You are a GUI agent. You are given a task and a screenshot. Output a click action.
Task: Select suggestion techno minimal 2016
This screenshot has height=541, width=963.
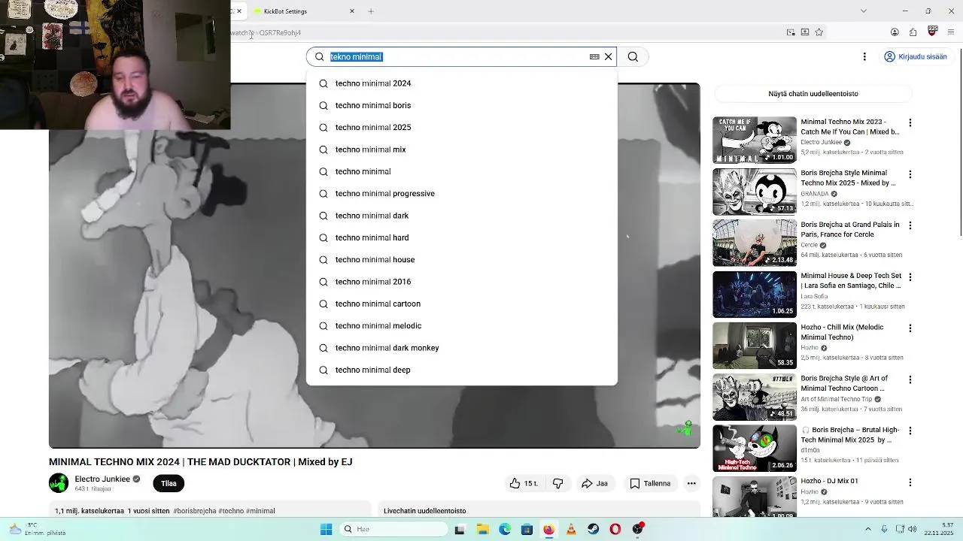tap(462, 282)
